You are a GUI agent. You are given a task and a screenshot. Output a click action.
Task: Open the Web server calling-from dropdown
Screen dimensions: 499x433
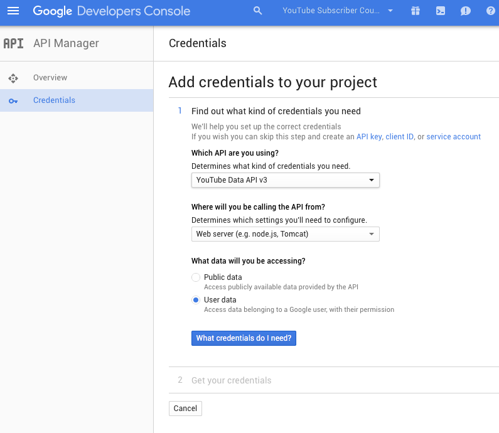[x=285, y=234]
